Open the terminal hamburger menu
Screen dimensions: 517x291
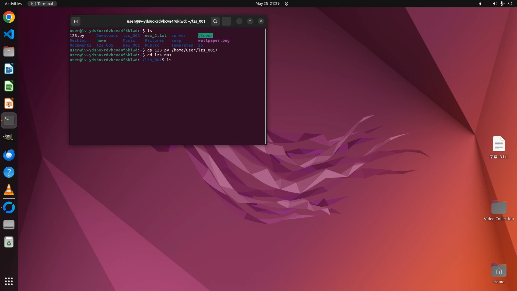(226, 21)
